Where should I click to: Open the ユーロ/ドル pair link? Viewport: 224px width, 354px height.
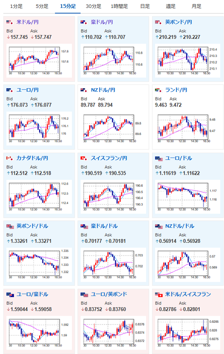coord(178,158)
